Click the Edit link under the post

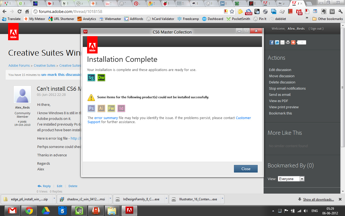click(x=60, y=186)
